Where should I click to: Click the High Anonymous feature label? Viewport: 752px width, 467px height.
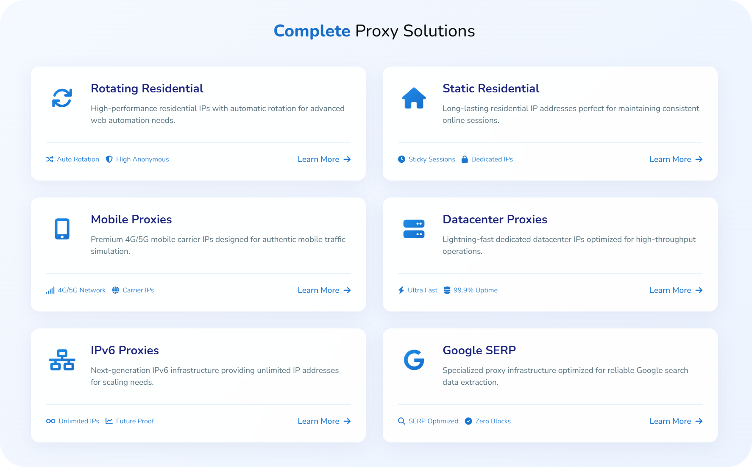[x=142, y=159]
